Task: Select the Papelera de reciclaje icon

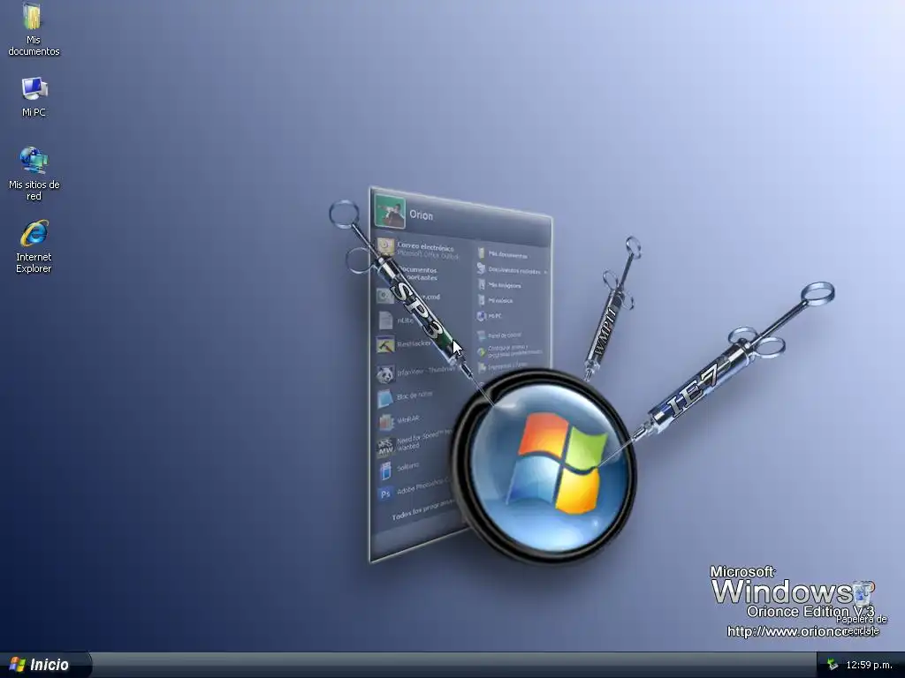Action: pos(862,607)
